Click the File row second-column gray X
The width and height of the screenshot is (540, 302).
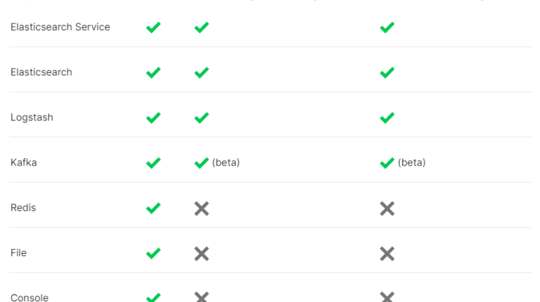tap(201, 254)
